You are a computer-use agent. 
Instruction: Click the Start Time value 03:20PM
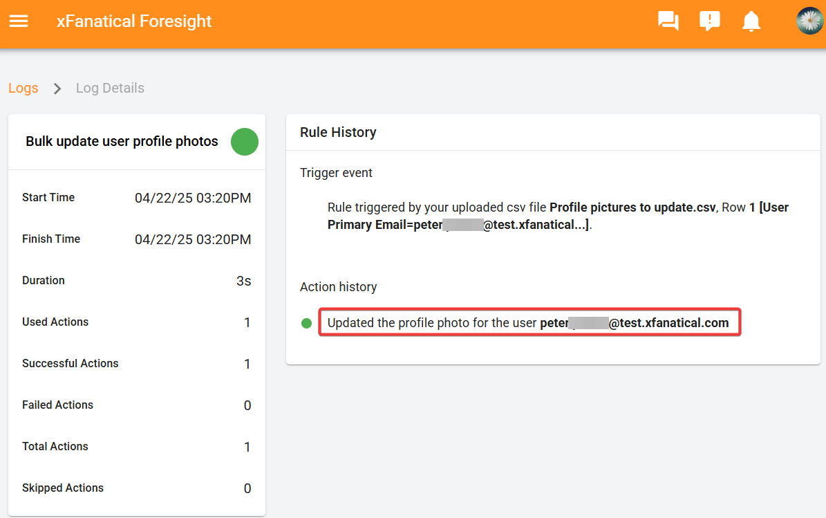tap(193, 198)
